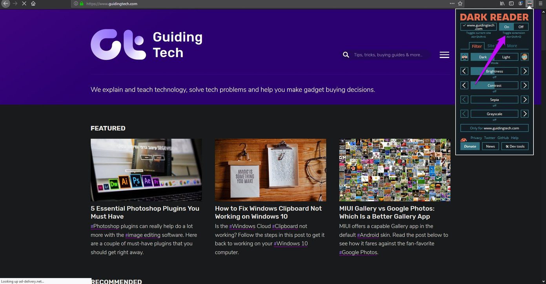
Task: Toggle Dark Reader for www.guidingtech.com site
Action: click(479, 27)
